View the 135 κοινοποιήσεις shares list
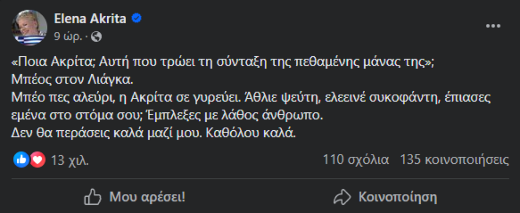 pyautogui.click(x=454, y=160)
